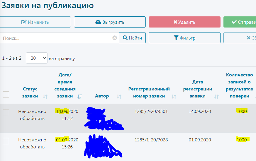Click registration number 1285/1-20/7028 cell

tap(151, 140)
